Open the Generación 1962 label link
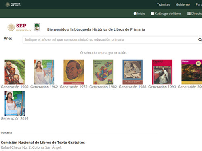202x151 pixels. coord(44,87)
